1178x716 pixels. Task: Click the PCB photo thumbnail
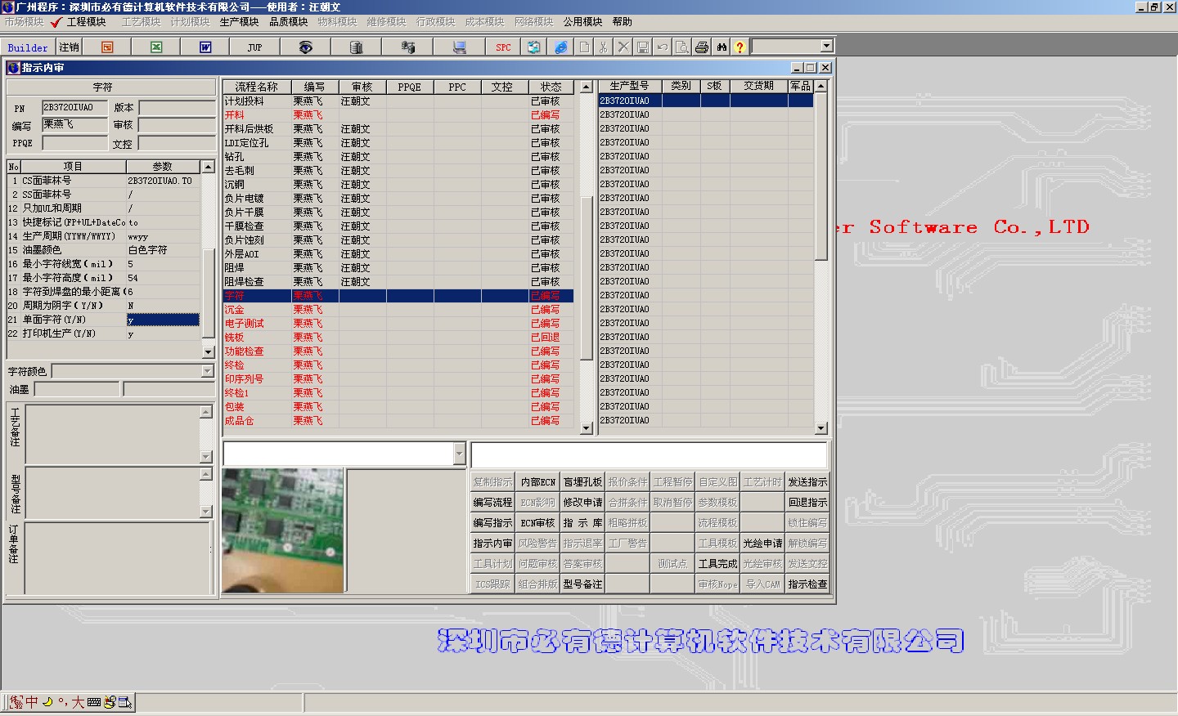[283, 530]
